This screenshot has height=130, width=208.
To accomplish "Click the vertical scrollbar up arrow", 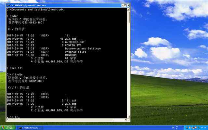I will click(128, 9).
